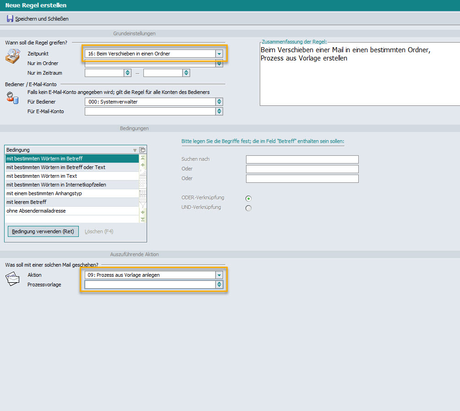460x411 pixels.
Task: Click the table grid icon beside condition list
Action: tap(142, 193)
